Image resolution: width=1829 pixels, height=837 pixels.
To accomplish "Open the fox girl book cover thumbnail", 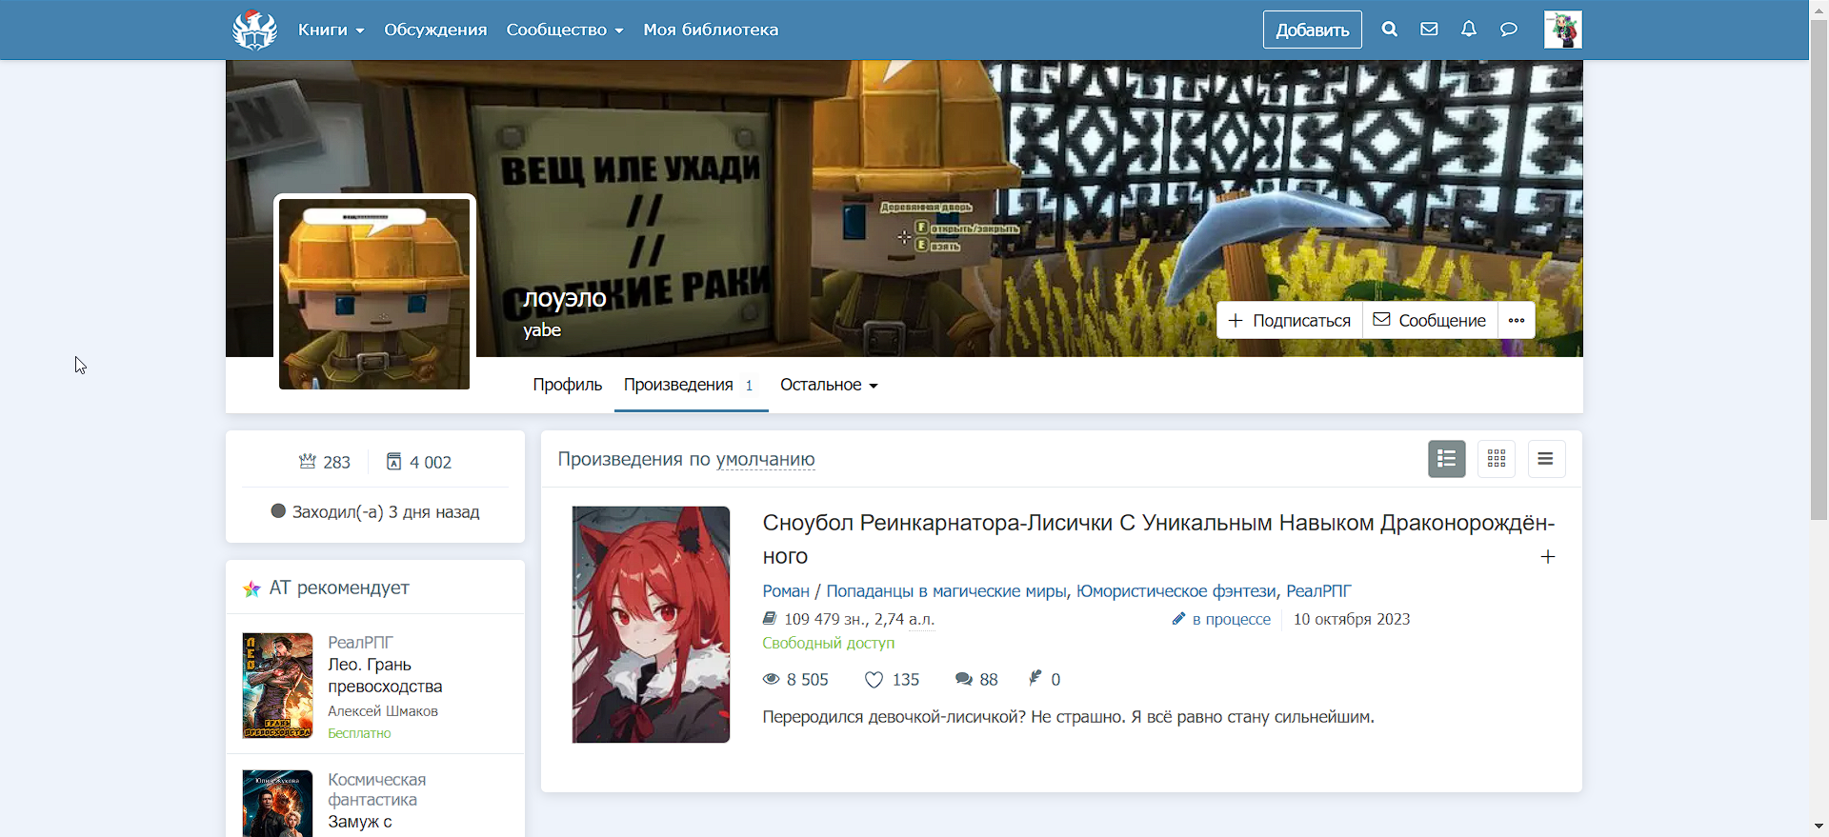I will coord(651,625).
